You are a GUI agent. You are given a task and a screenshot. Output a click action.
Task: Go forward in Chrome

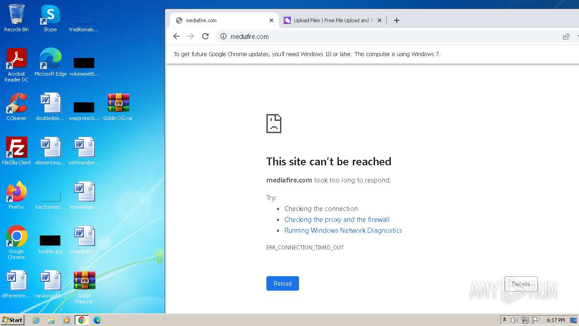(x=191, y=37)
